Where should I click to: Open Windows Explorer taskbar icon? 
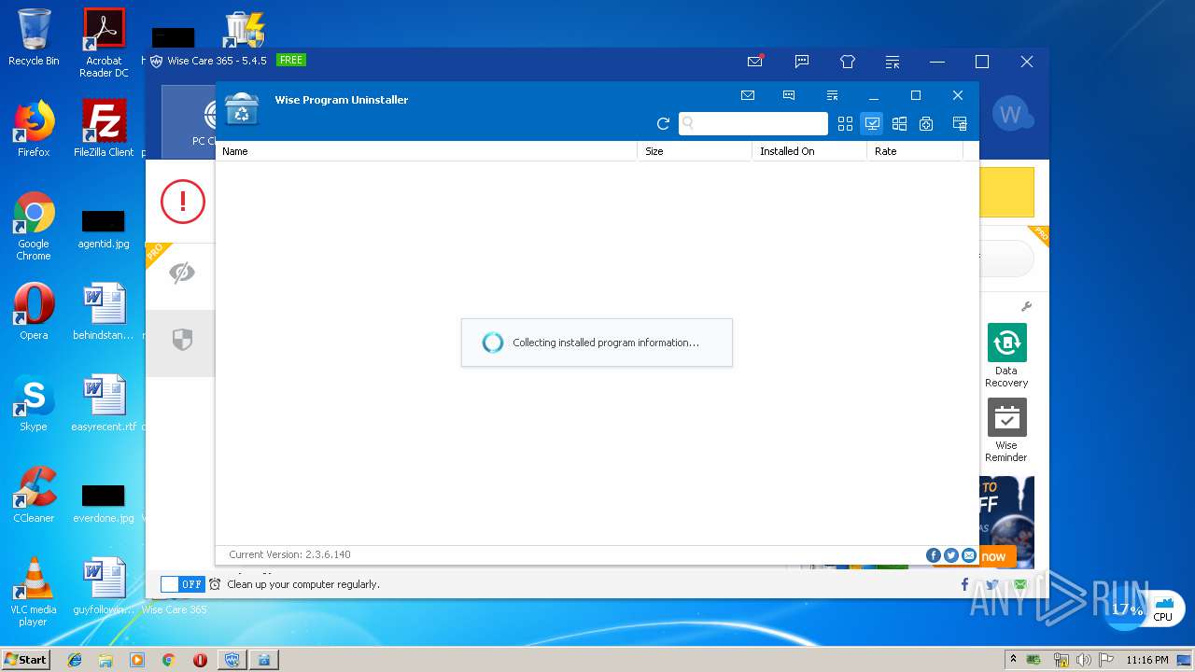click(105, 660)
